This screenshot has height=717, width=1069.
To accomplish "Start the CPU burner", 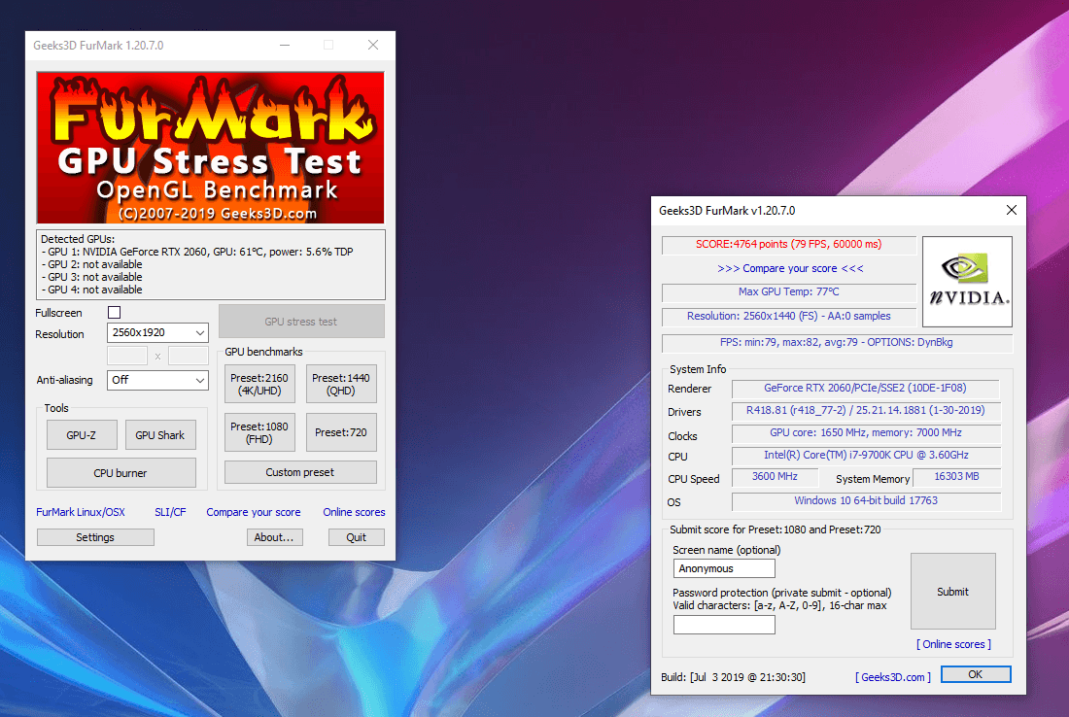I will click(121, 473).
